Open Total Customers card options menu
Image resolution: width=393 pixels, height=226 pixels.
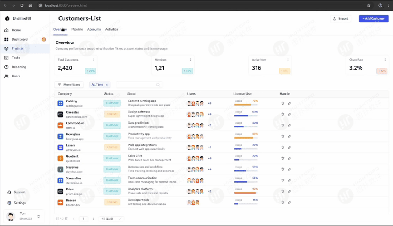94,60
